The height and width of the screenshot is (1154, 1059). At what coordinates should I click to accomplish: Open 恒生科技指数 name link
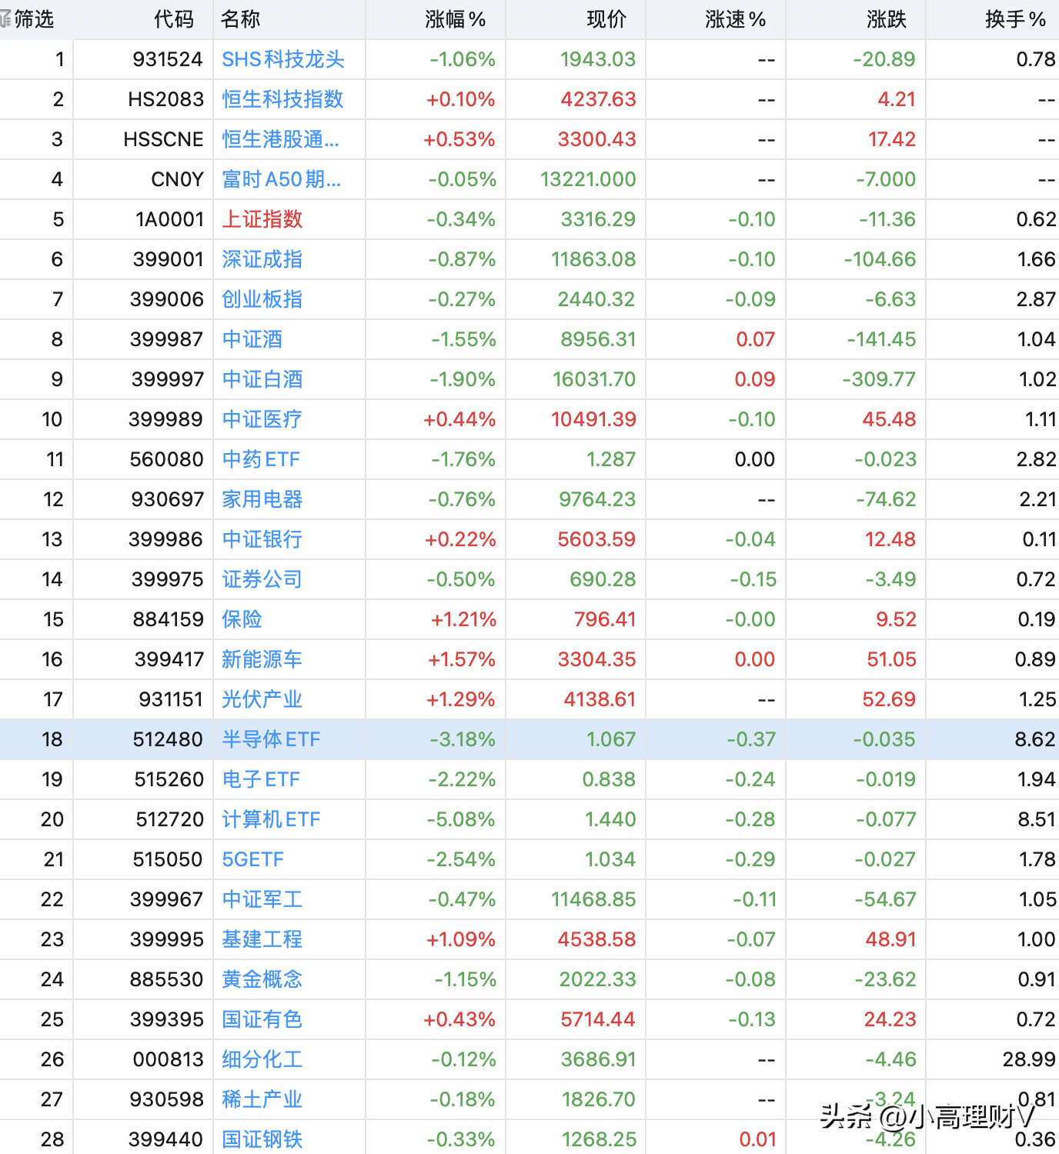(x=282, y=99)
